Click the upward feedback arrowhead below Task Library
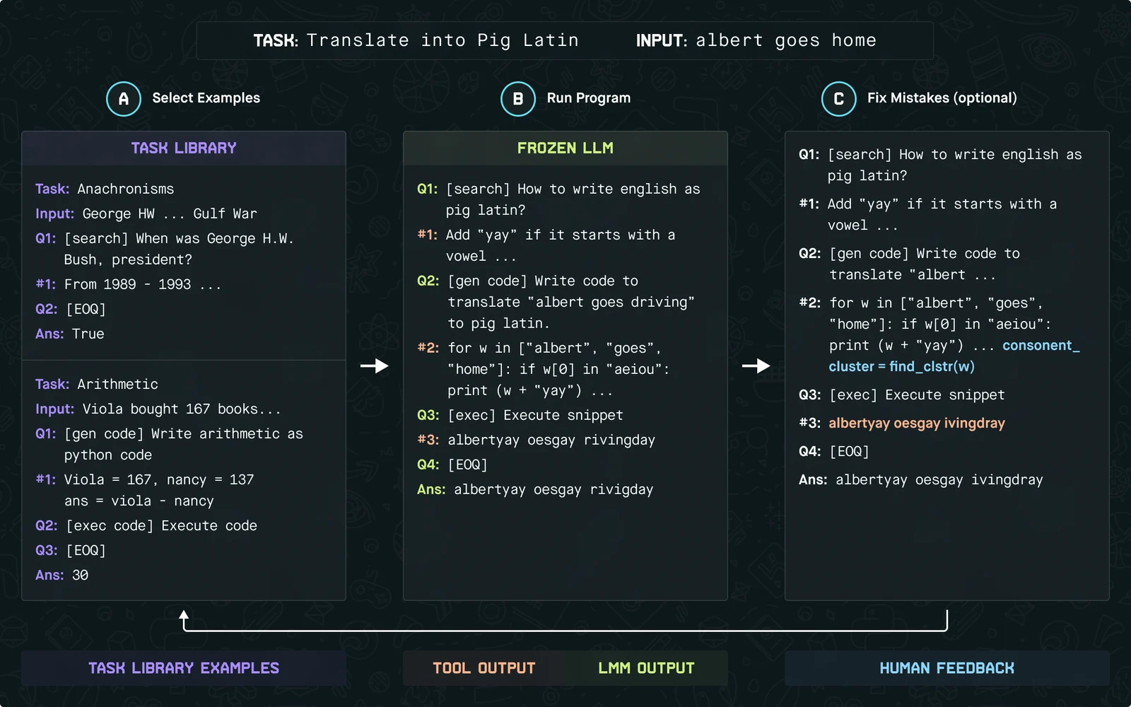Image resolution: width=1131 pixels, height=707 pixels. [184, 615]
